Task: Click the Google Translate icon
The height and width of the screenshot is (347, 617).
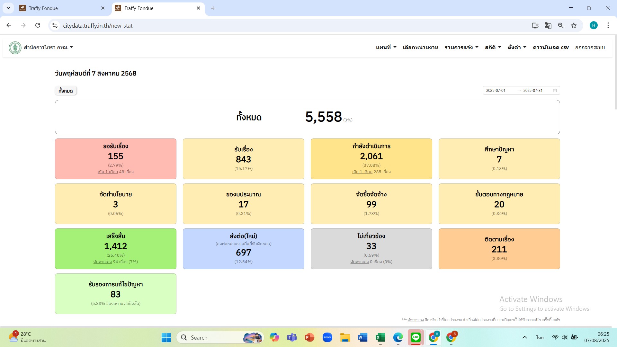Action: pyautogui.click(x=548, y=25)
